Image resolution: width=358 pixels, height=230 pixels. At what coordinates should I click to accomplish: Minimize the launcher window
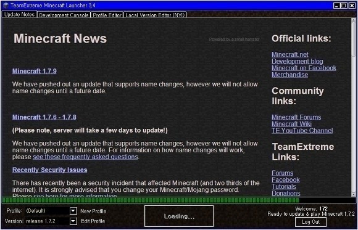(x=336, y=6)
